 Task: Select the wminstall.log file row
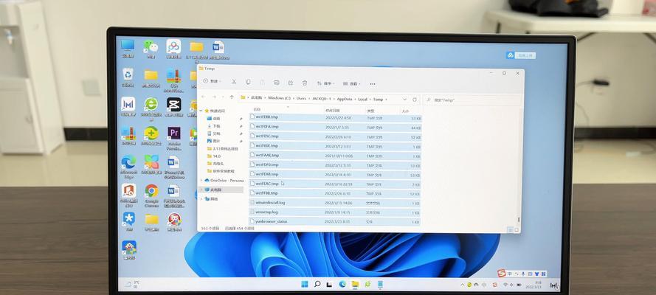coord(335,203)
